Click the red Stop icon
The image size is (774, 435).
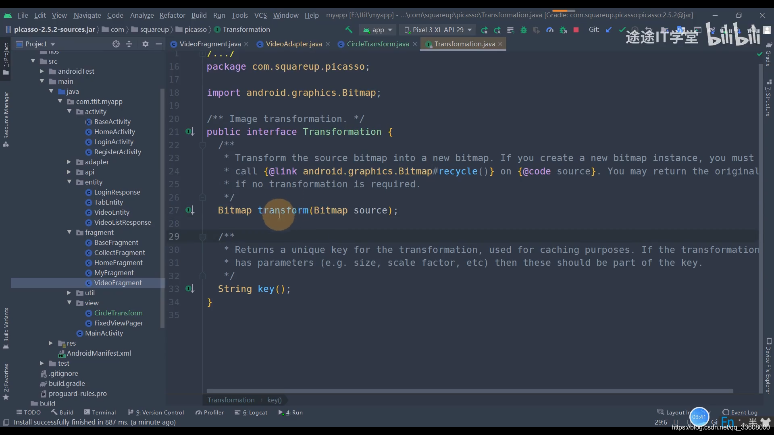click(x=576, y=30)
